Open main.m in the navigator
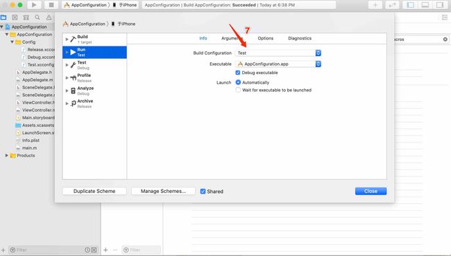The width and height of the screenshot is (451, 256). (x=26, y=148)
